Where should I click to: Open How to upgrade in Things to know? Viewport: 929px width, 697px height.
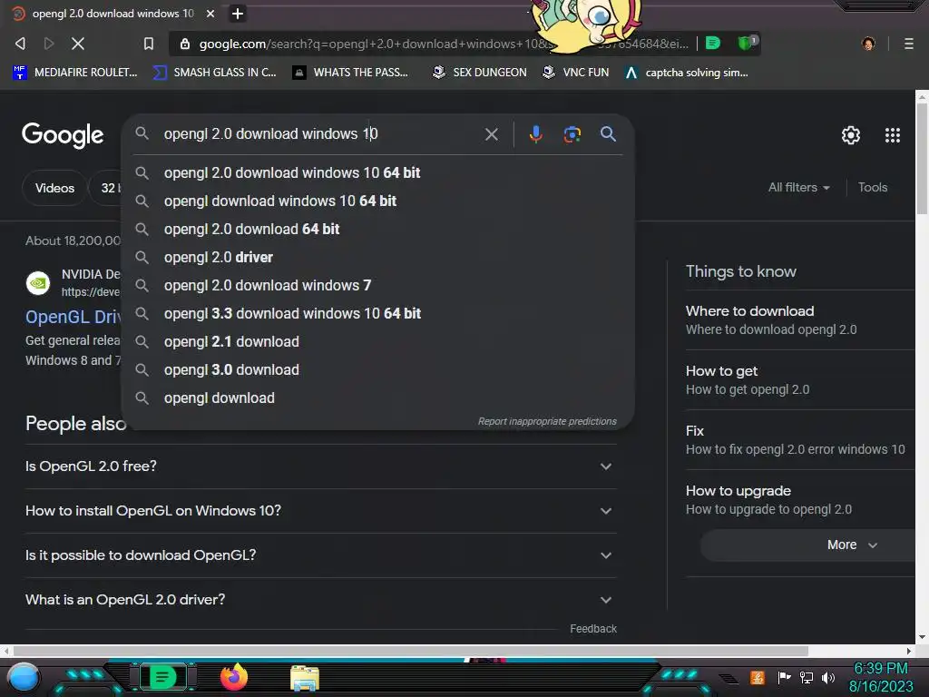pyautogui.click(x=800, y=500)
